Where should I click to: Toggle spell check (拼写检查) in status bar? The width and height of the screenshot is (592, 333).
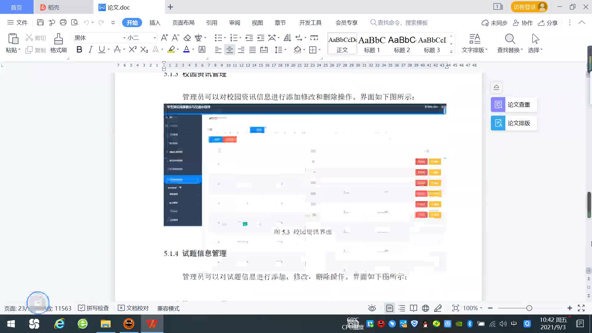94,308
